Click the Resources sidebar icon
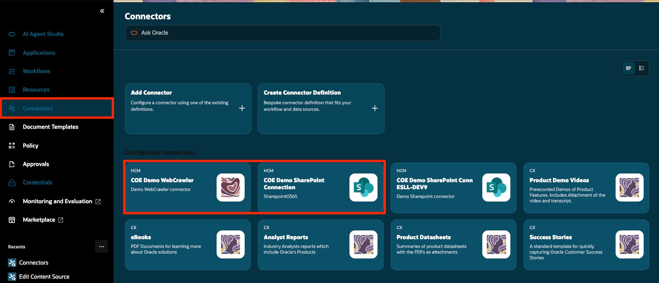Image resolution: width=659 pixels, height=283 pixels. click(12, 89)
